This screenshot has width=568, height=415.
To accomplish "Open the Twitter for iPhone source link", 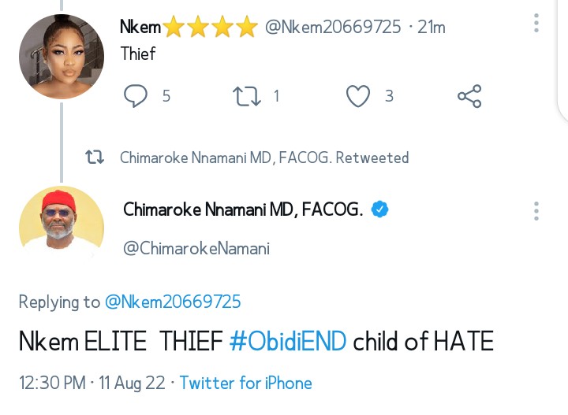I will coord(245,384).
